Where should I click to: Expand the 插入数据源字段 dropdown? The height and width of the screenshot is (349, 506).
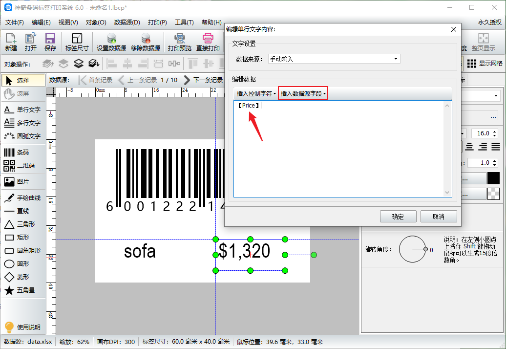[303, 94]
